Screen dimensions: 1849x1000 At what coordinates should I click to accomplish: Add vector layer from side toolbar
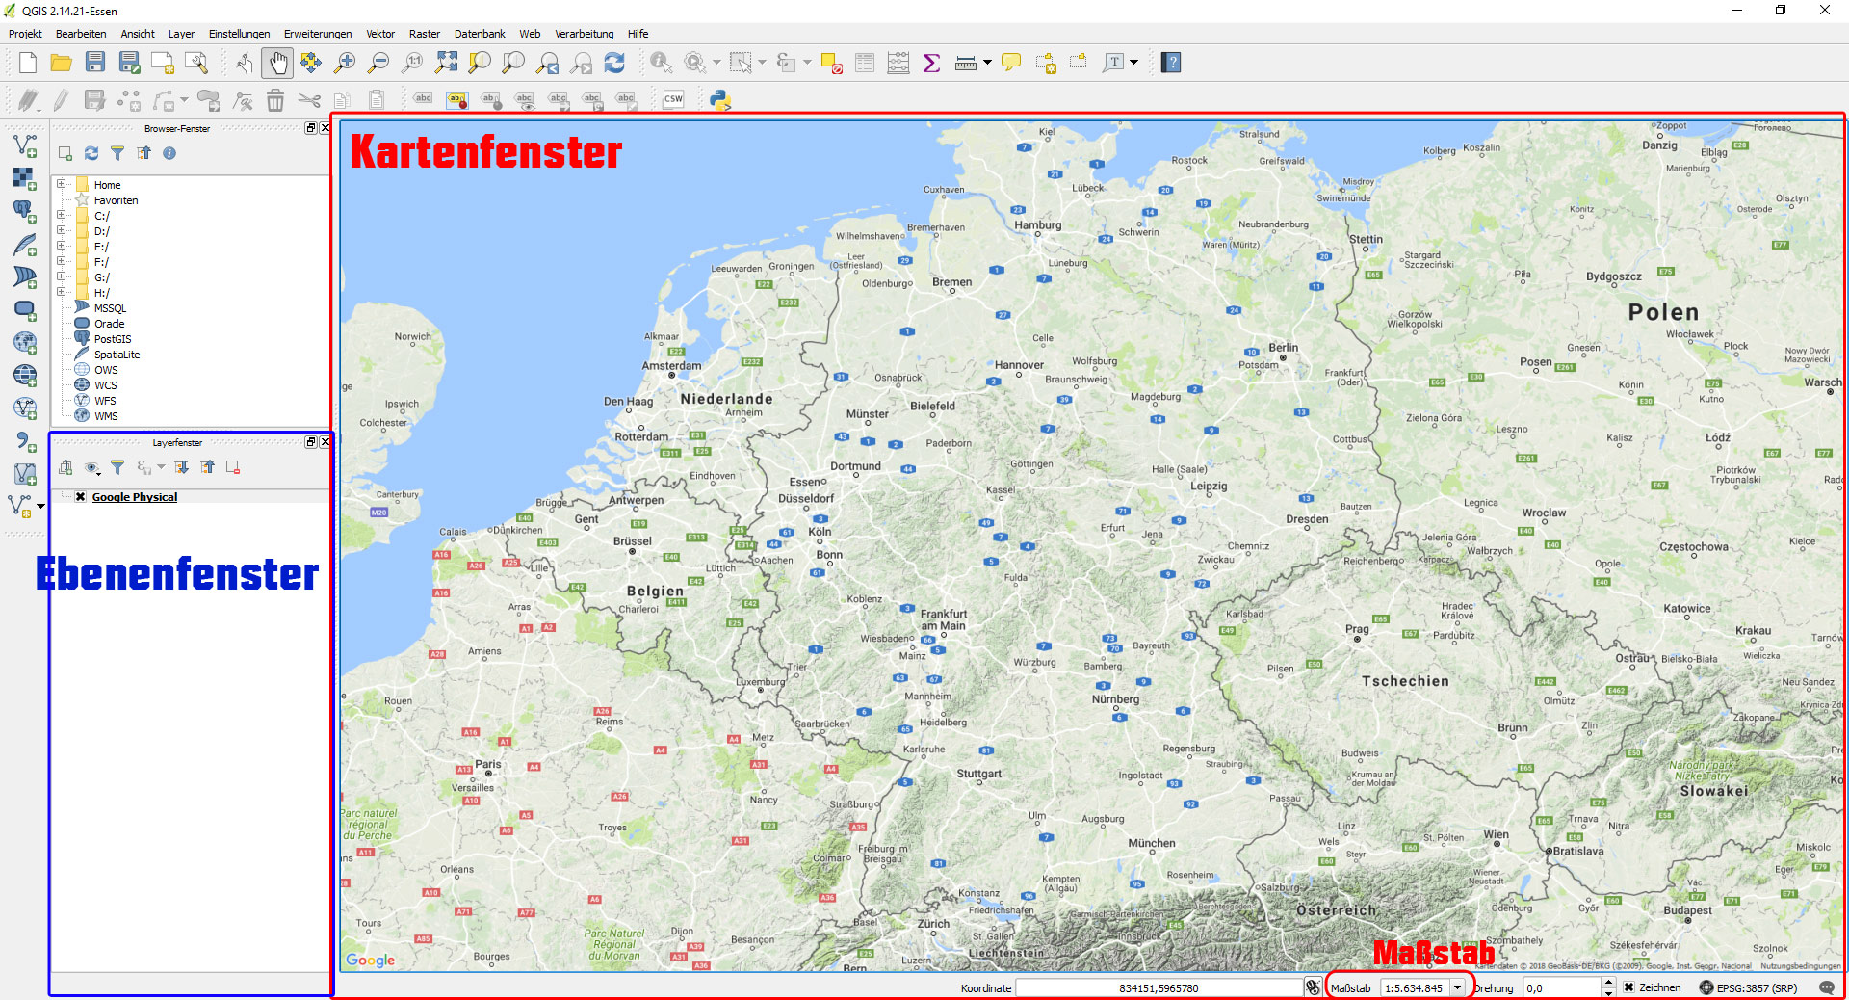click(x=25, y=145)
